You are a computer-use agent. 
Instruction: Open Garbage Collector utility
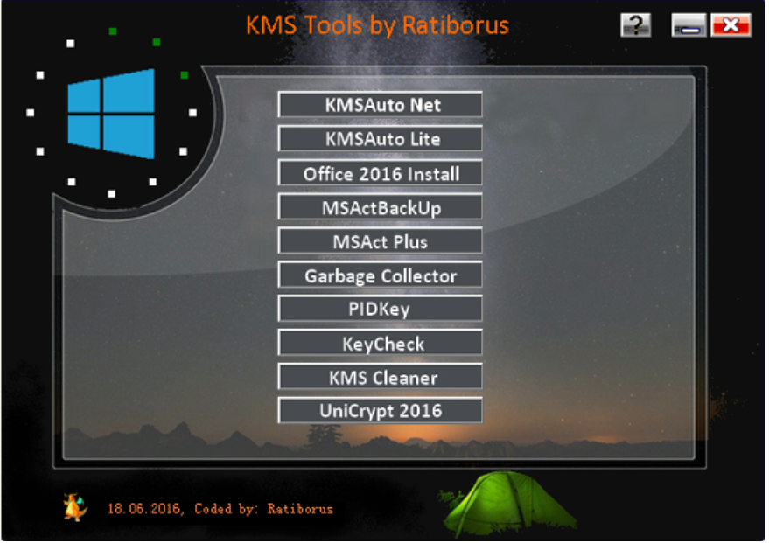point(381,275)
